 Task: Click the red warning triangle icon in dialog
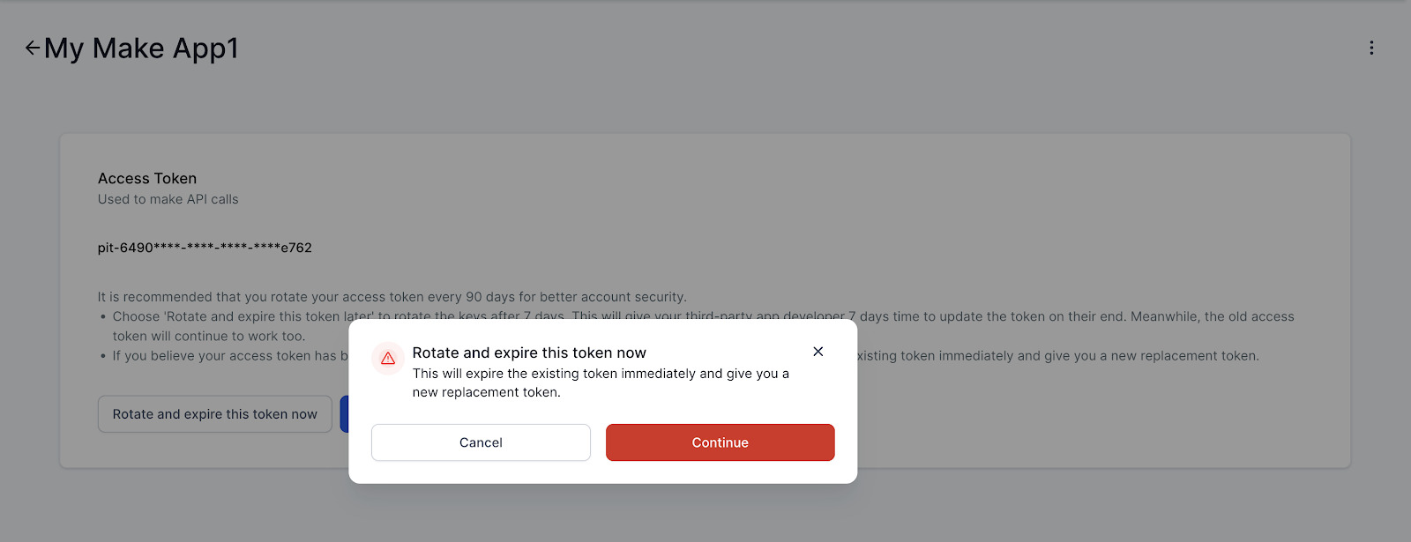[388, 358]
